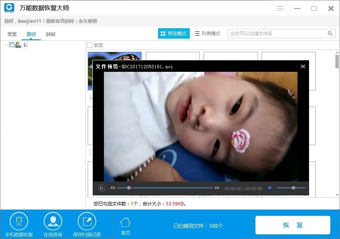Check the L: drive checkbox in the tree

pos(12,45)
